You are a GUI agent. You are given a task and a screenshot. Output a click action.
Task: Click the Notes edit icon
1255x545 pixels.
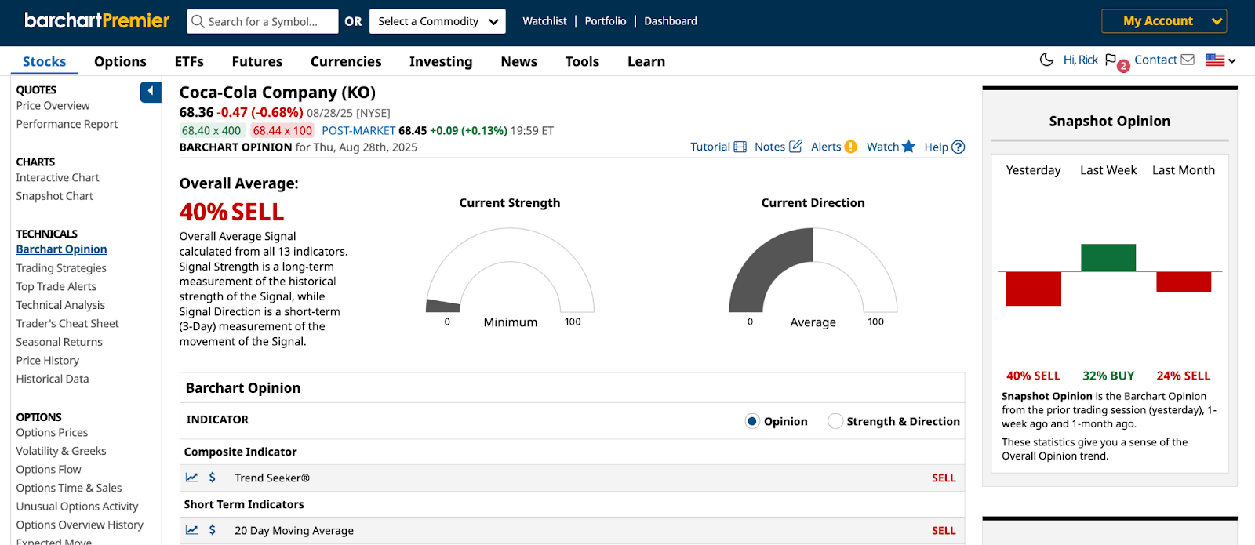(795, 147)
